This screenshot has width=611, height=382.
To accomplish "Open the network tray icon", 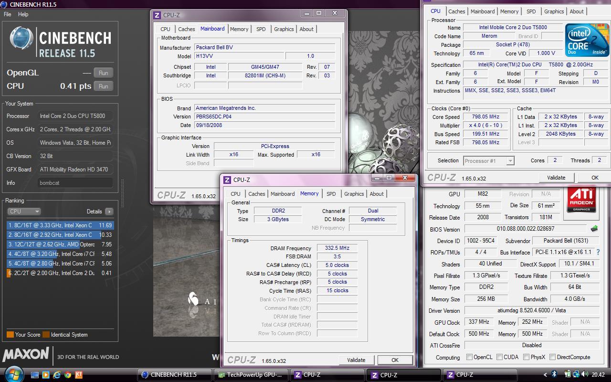I will pos(576,374).
